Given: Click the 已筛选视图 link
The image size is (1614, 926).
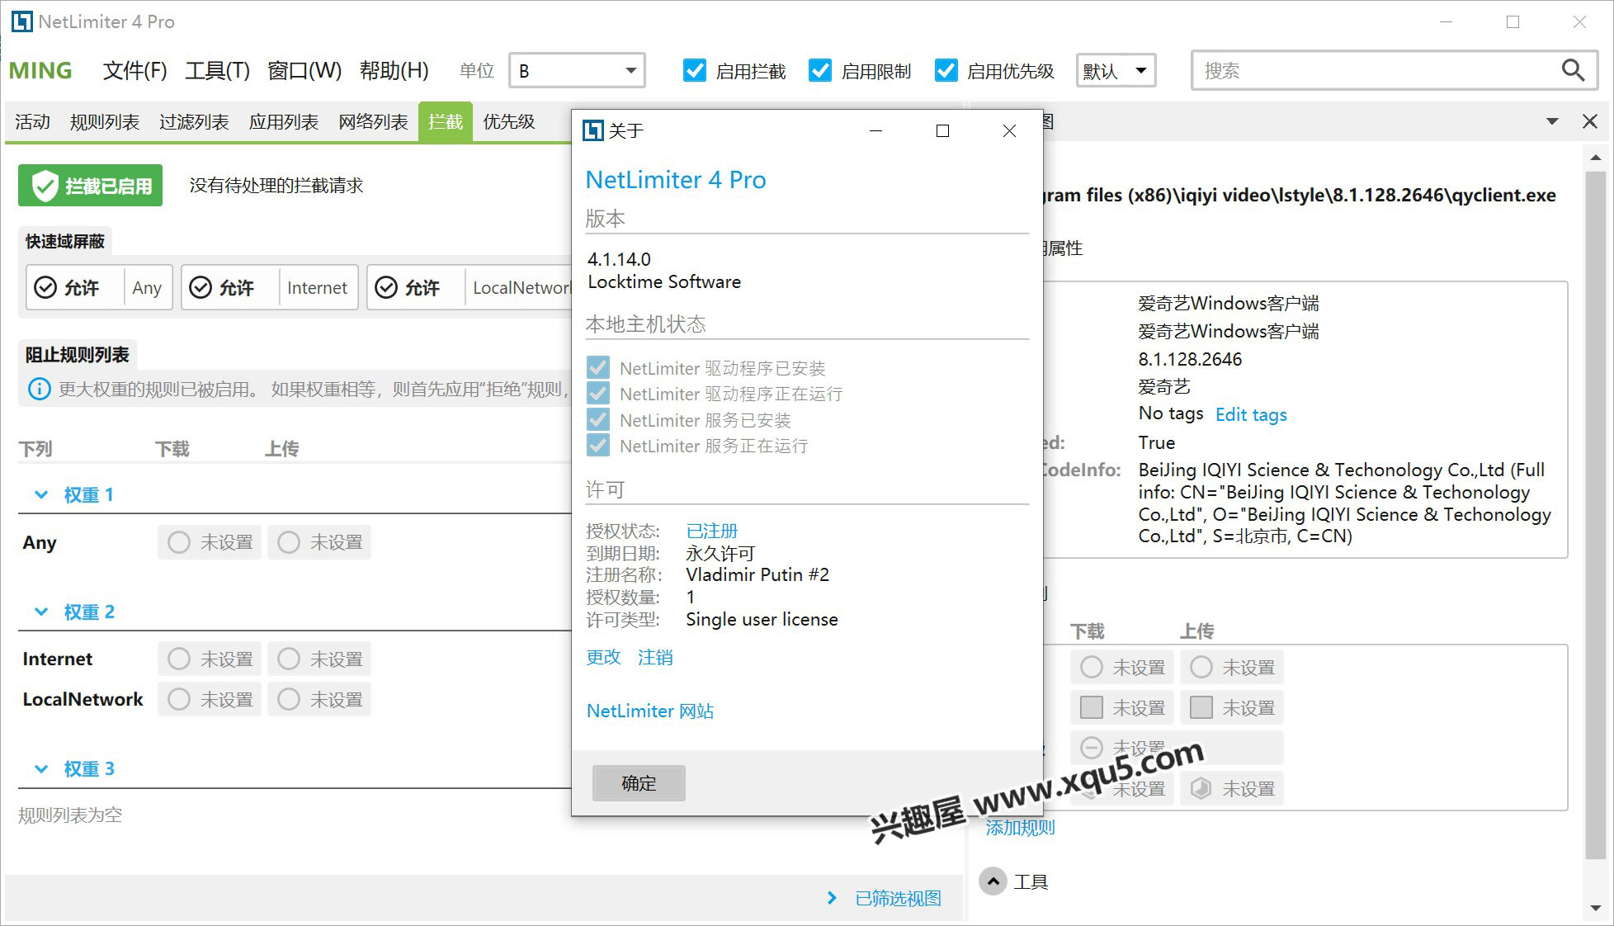Looking at the screenshot, I should click(x=898, y=898).
